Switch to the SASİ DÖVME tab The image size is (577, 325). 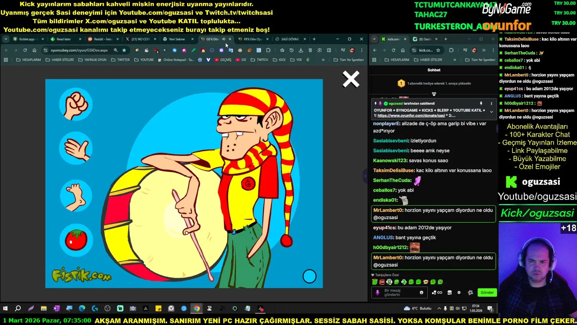[x=290, y=39]
